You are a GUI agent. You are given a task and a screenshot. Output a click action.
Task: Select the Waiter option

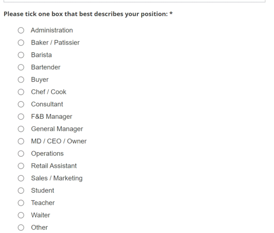point(21,215)
